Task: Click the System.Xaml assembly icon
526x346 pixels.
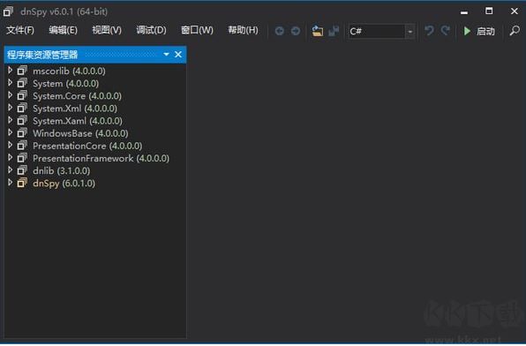Action: point(22,120)
